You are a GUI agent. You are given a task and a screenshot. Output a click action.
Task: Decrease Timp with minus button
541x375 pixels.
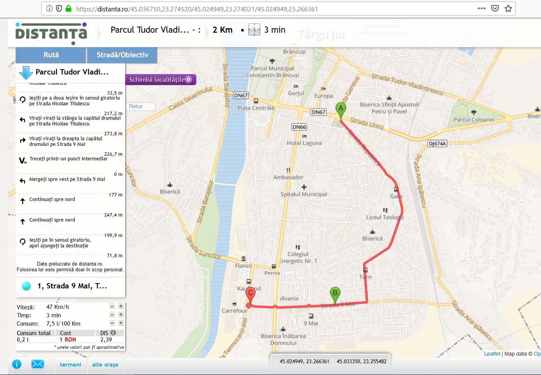pos(112,315)
